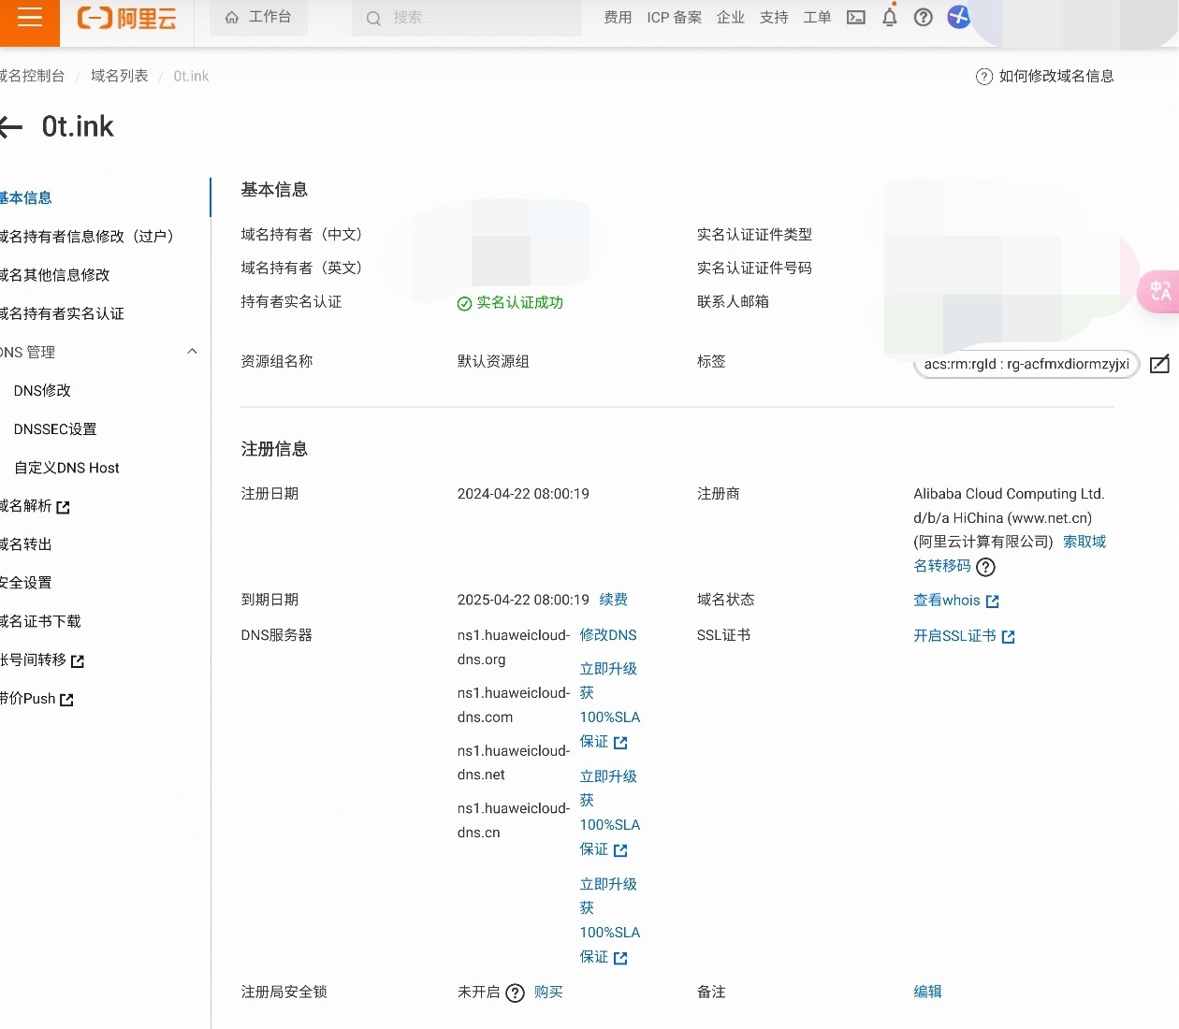The height and width of the screenshot is (1029, 1179).
Task: Open the user avatar account menu
Action: [959, 18]
